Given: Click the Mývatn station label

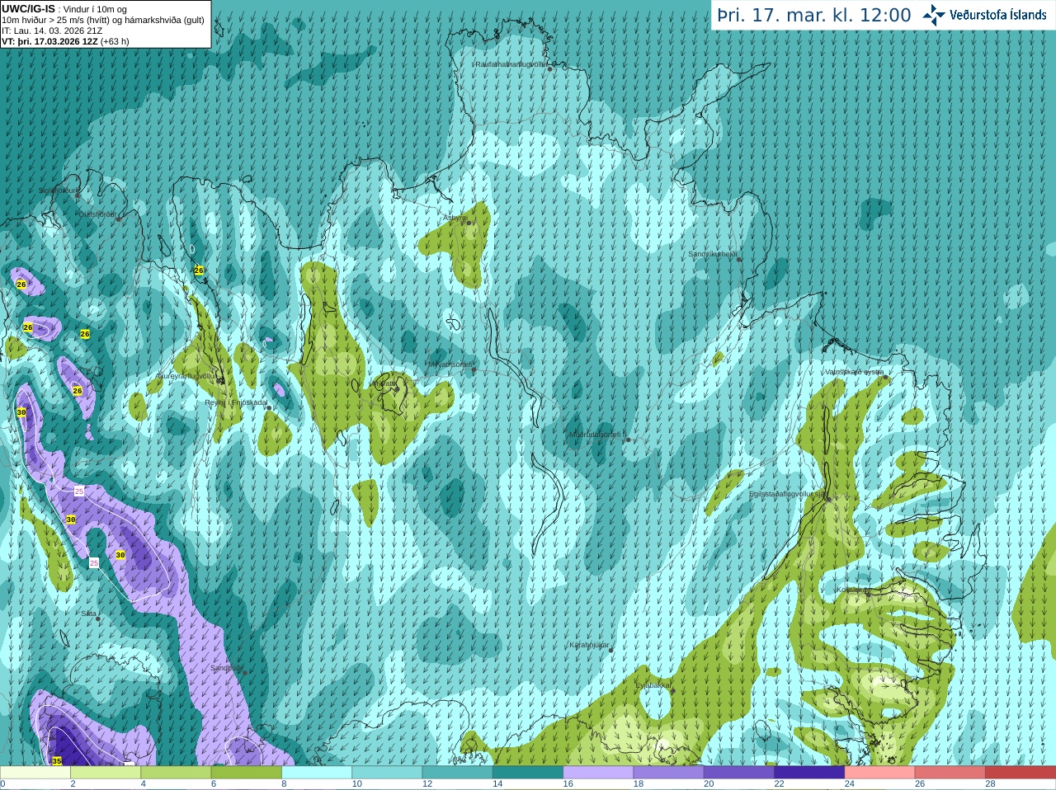Looking at the screenshot, I should coord(384,383).
